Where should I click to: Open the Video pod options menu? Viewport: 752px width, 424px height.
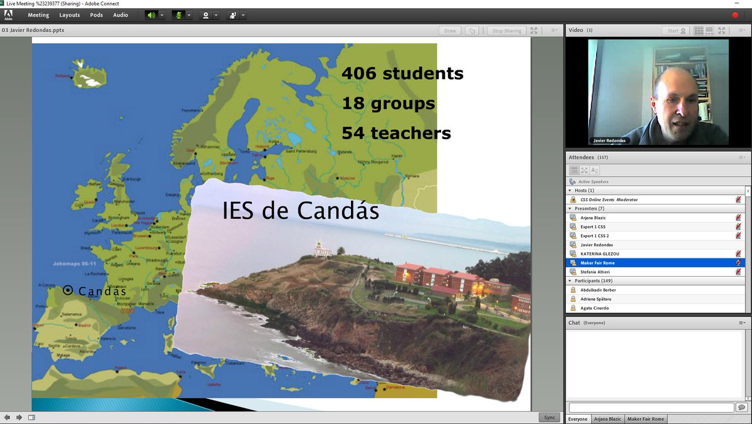[743, 29]
